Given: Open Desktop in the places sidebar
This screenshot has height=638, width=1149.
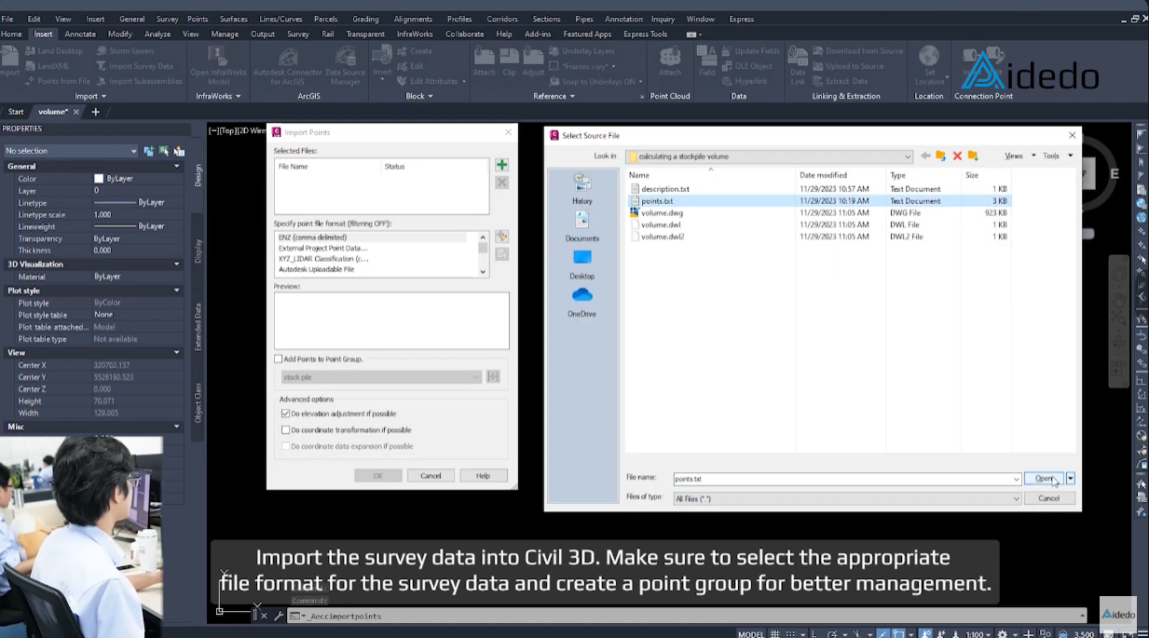Looking at the screenshot, I should 582,265.
